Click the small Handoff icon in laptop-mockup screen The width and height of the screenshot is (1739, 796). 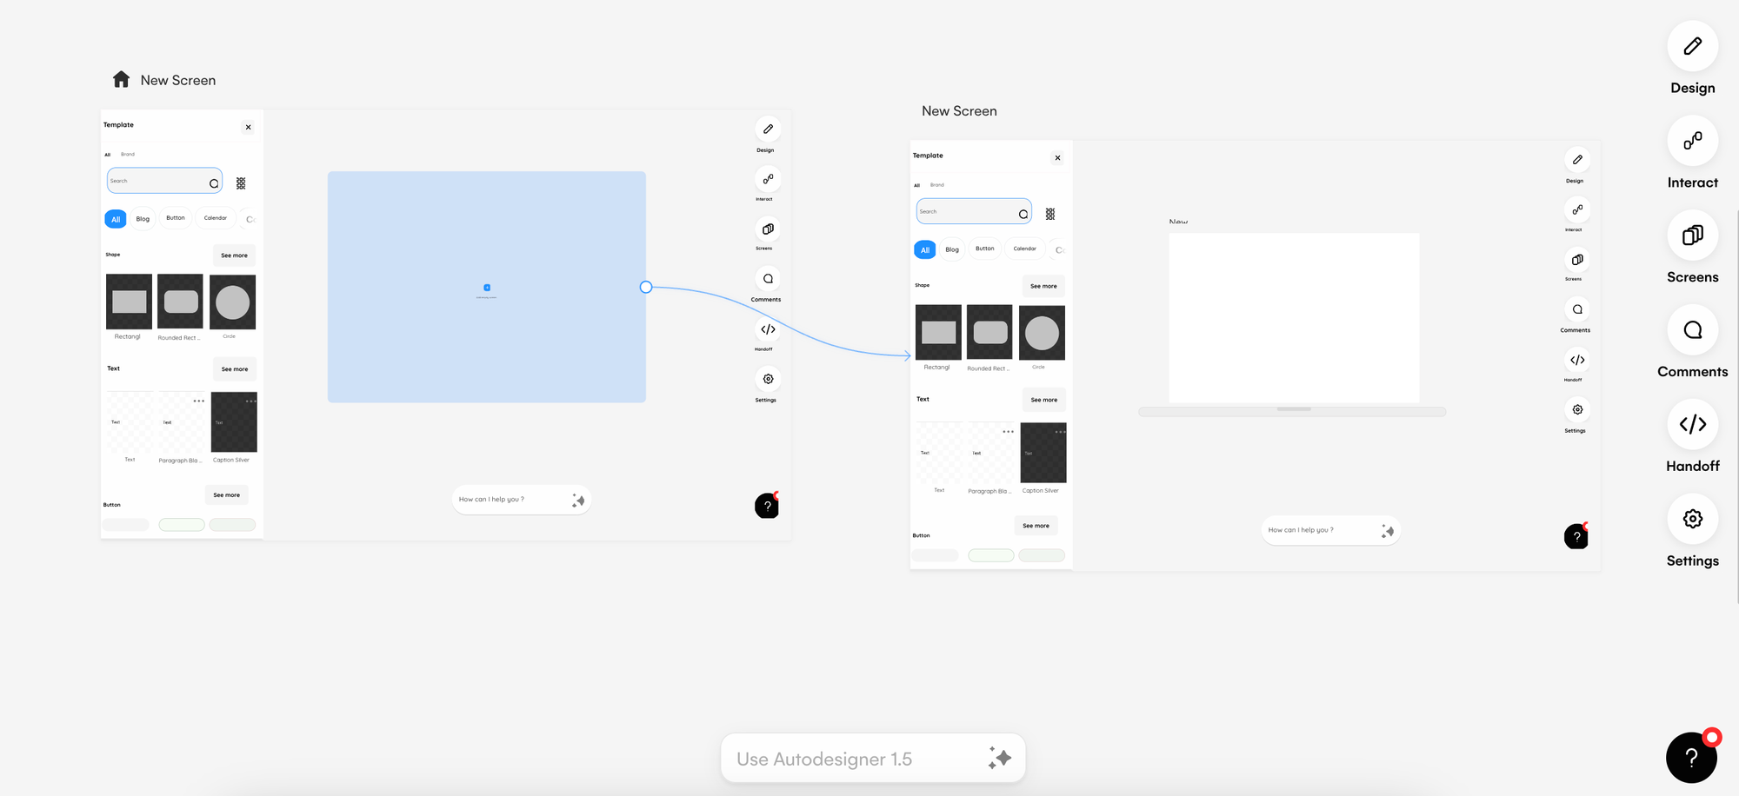tap(1577, 360)
